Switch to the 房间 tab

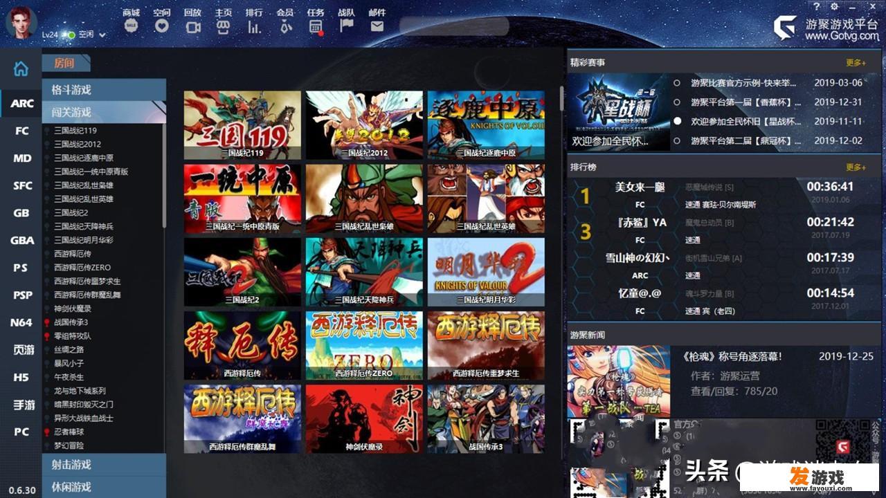tap(64, 63)
